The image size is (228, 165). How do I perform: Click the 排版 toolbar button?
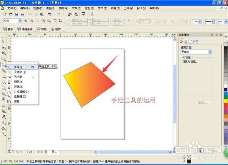(x=8, y=29)
